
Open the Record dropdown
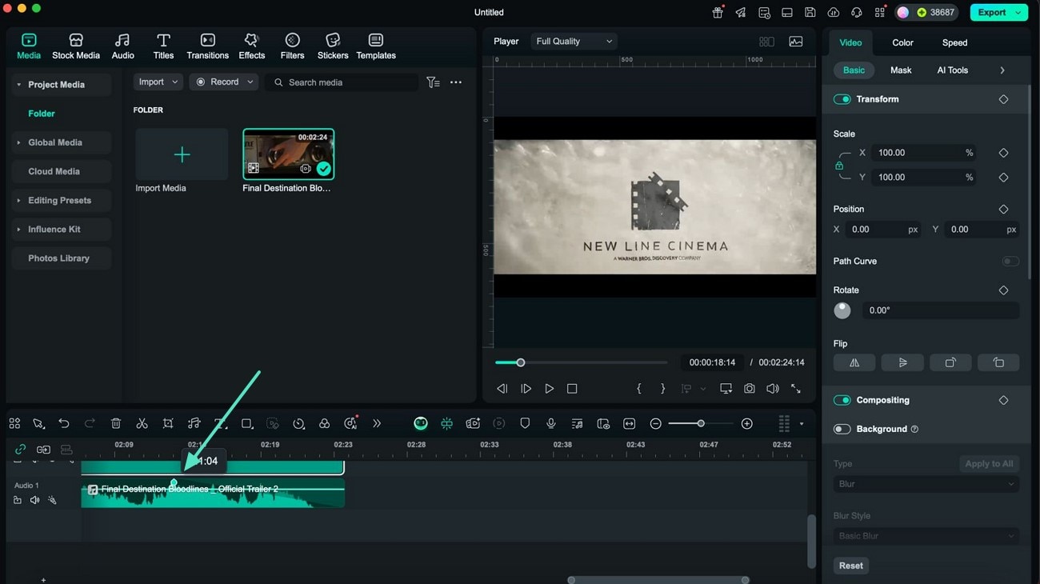(x=224, y=82)
